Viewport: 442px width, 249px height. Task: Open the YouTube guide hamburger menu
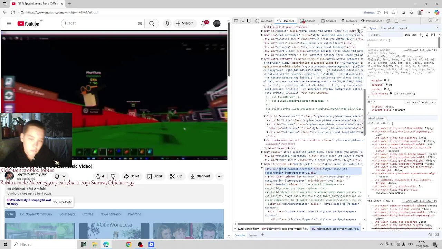click(9, 24)
